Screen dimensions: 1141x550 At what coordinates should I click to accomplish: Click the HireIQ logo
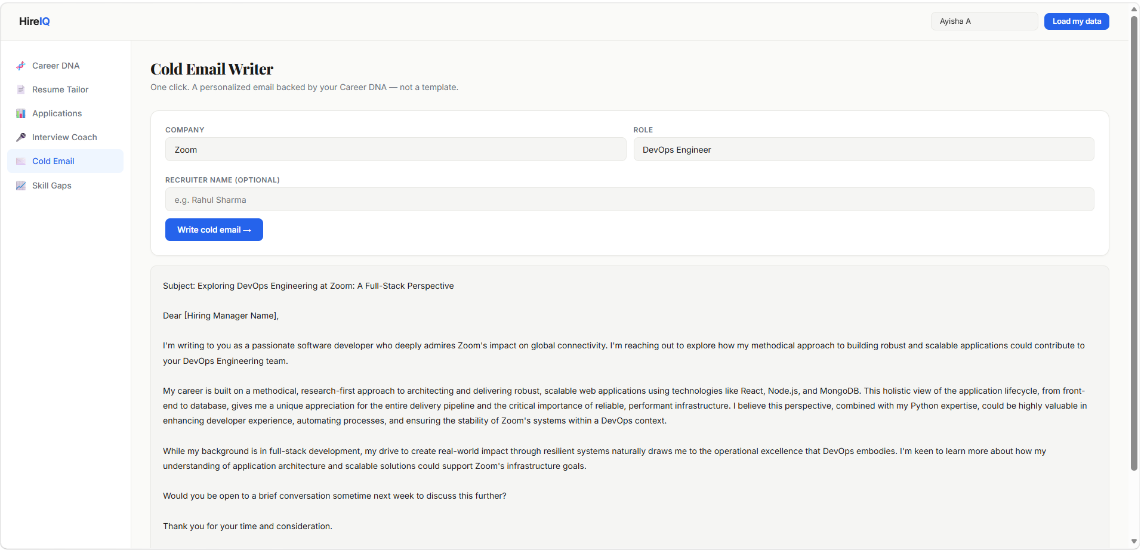pyautogui.click(x=35, y=21)
